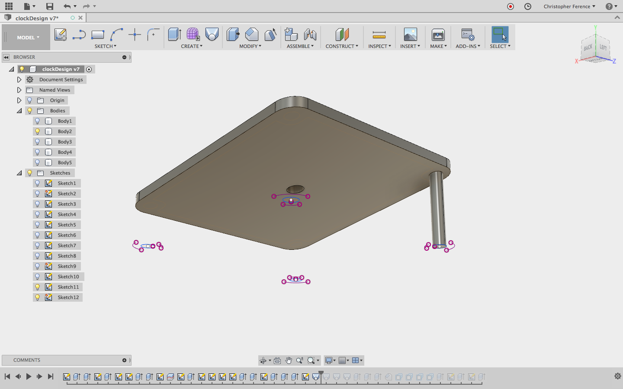Click the Scripts and Add-Ins icon
623x389 pixels.
468,34
